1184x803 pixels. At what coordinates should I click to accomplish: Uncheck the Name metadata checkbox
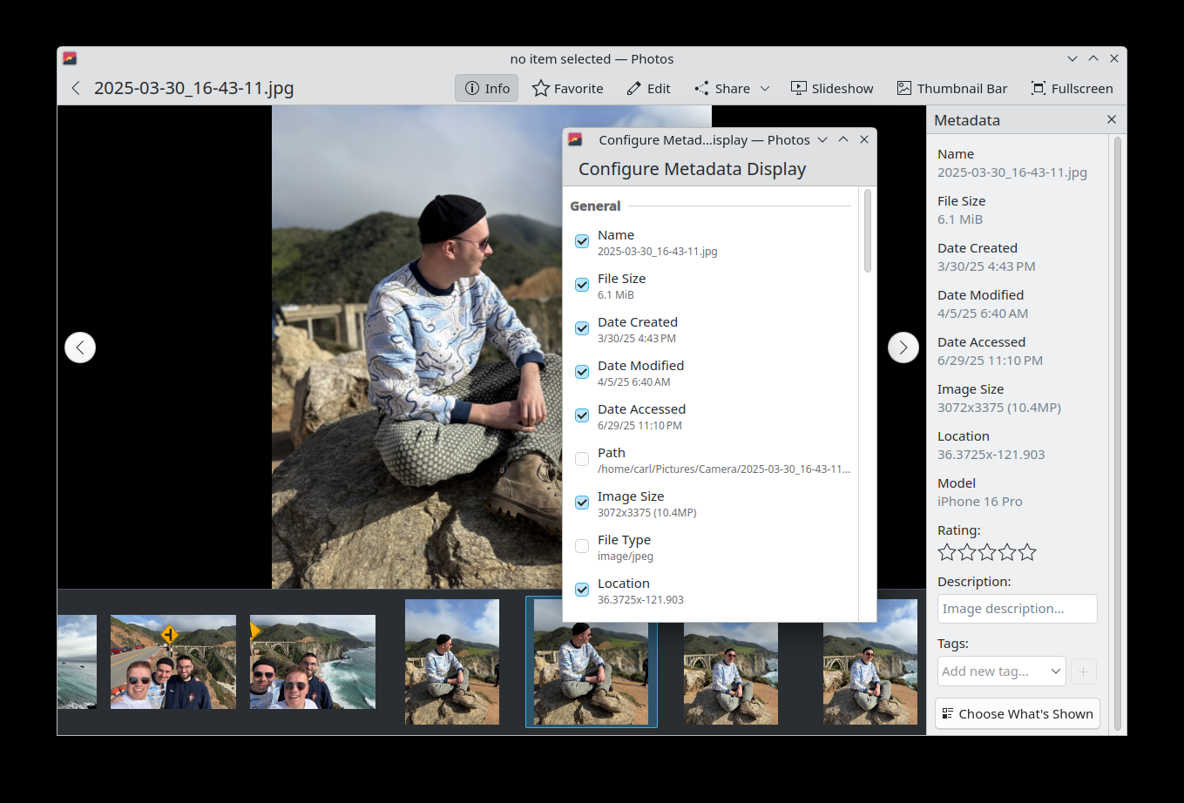click(x=582, y=241)
